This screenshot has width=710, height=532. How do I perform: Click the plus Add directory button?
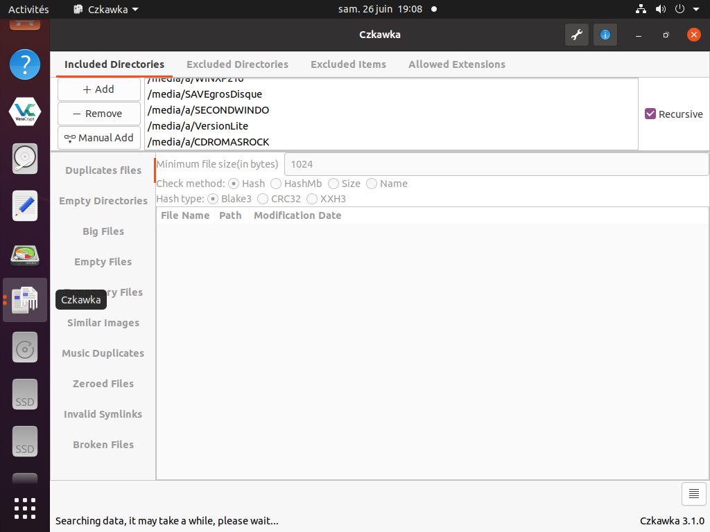pyautogui.click(x=98, y=89)
